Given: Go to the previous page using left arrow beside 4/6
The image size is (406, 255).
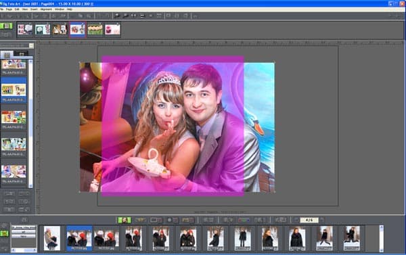Looking at the screenshot, I should 296,220.
